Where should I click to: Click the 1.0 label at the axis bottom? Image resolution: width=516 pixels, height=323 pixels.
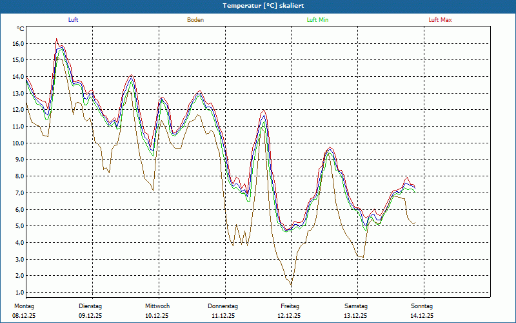[18, 293]
